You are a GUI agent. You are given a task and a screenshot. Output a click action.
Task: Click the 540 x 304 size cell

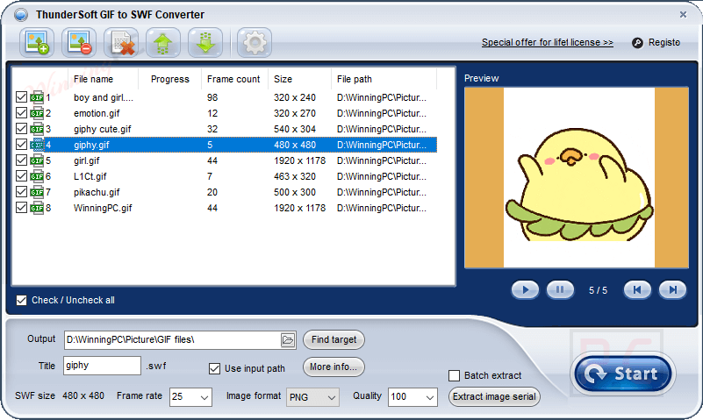click(295, 129)
